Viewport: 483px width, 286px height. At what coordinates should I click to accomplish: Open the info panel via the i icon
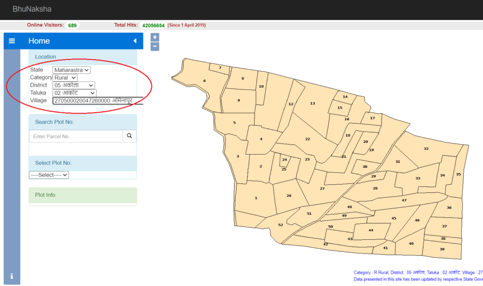pos(11,276)
